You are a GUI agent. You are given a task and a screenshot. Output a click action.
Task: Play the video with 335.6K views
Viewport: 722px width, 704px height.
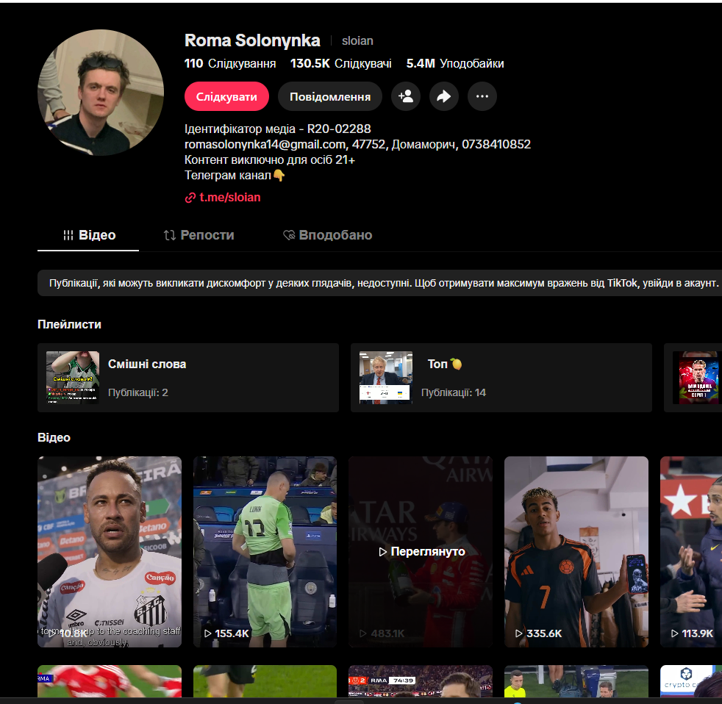(x=576, y=551)
